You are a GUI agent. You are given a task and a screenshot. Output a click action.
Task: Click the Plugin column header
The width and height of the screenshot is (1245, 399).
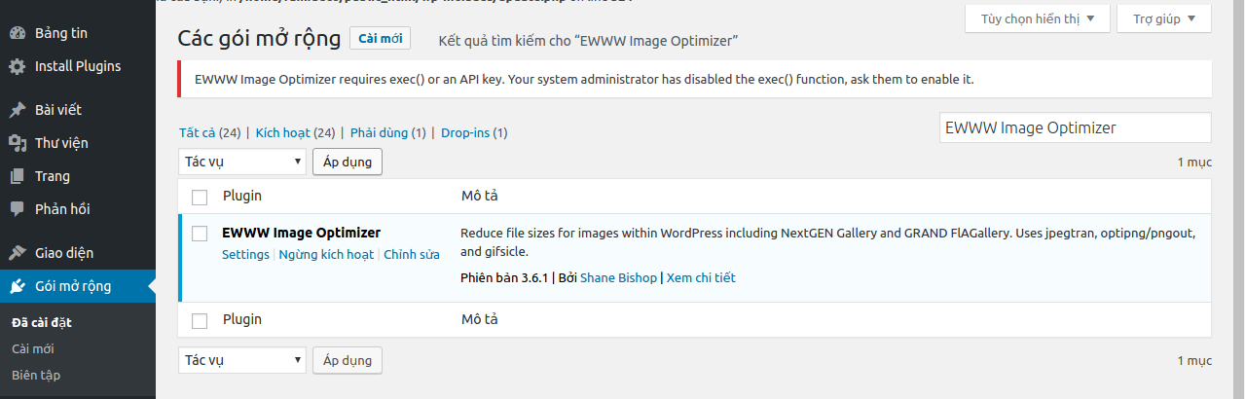pos(242,196)
